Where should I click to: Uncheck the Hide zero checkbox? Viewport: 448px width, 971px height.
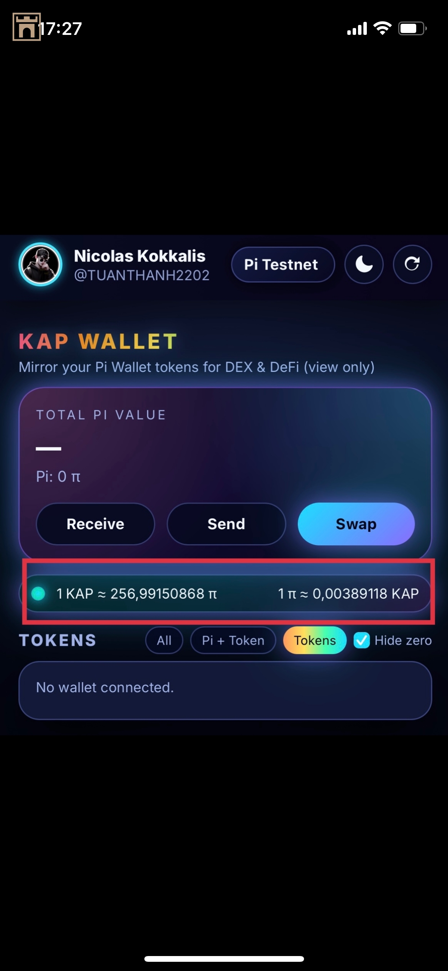361,640
